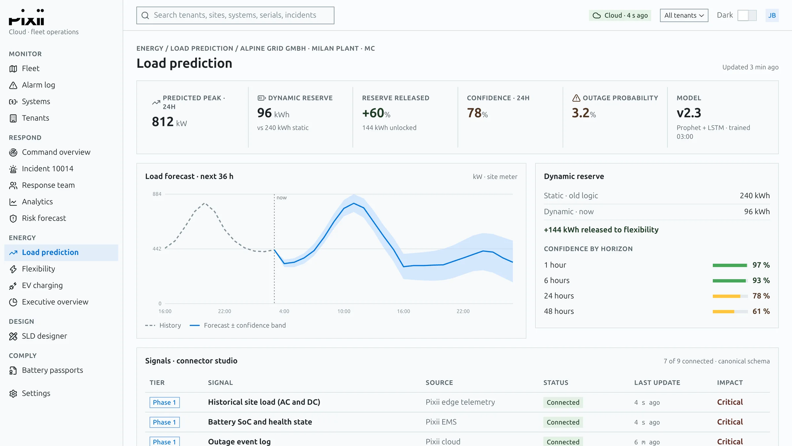Image resolution: width=792 pixels, height=446 pixels.
Task: Open Incident 10014 siren icon
Action: 13,169
